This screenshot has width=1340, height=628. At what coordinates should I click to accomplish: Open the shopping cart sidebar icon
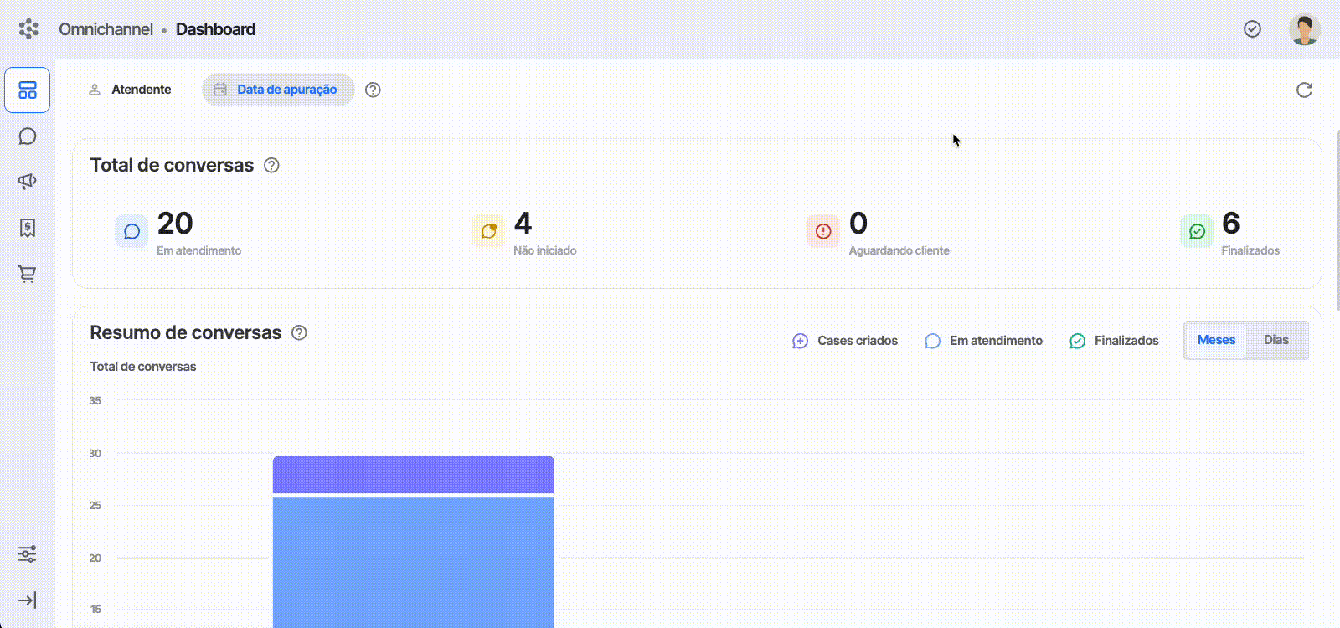(28, 274)
